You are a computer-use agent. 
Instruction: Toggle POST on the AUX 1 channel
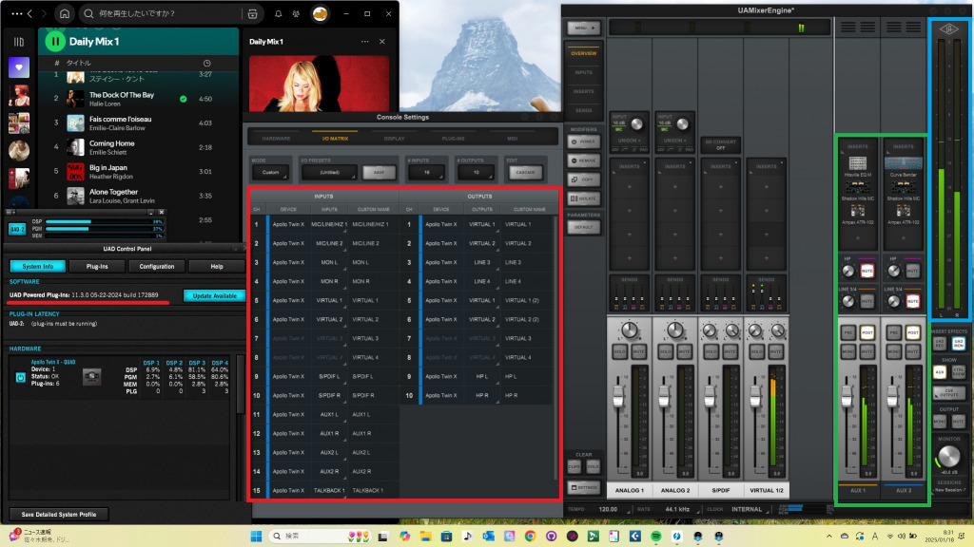(867, 332)
